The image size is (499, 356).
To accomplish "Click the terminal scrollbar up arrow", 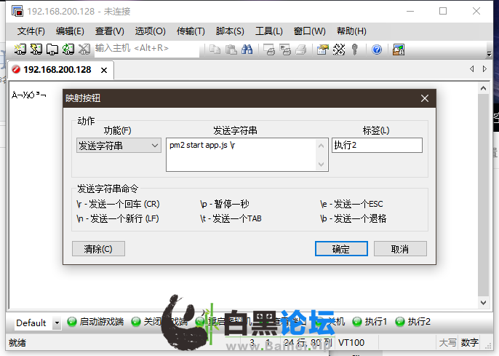I will (x=483, y=89).
